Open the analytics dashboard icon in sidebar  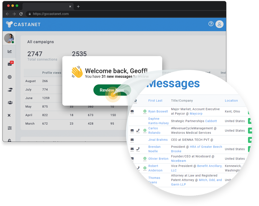(10, 51)
